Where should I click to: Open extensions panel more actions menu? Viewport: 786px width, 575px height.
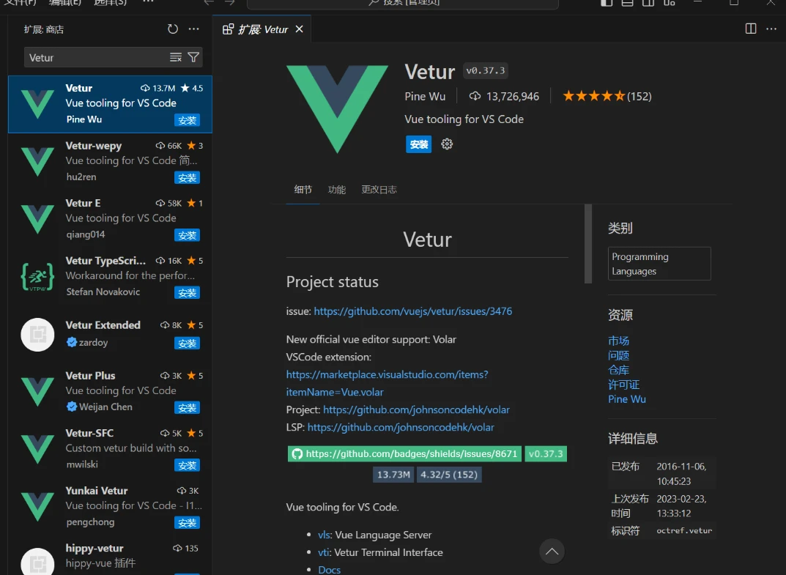click(194, 29)
